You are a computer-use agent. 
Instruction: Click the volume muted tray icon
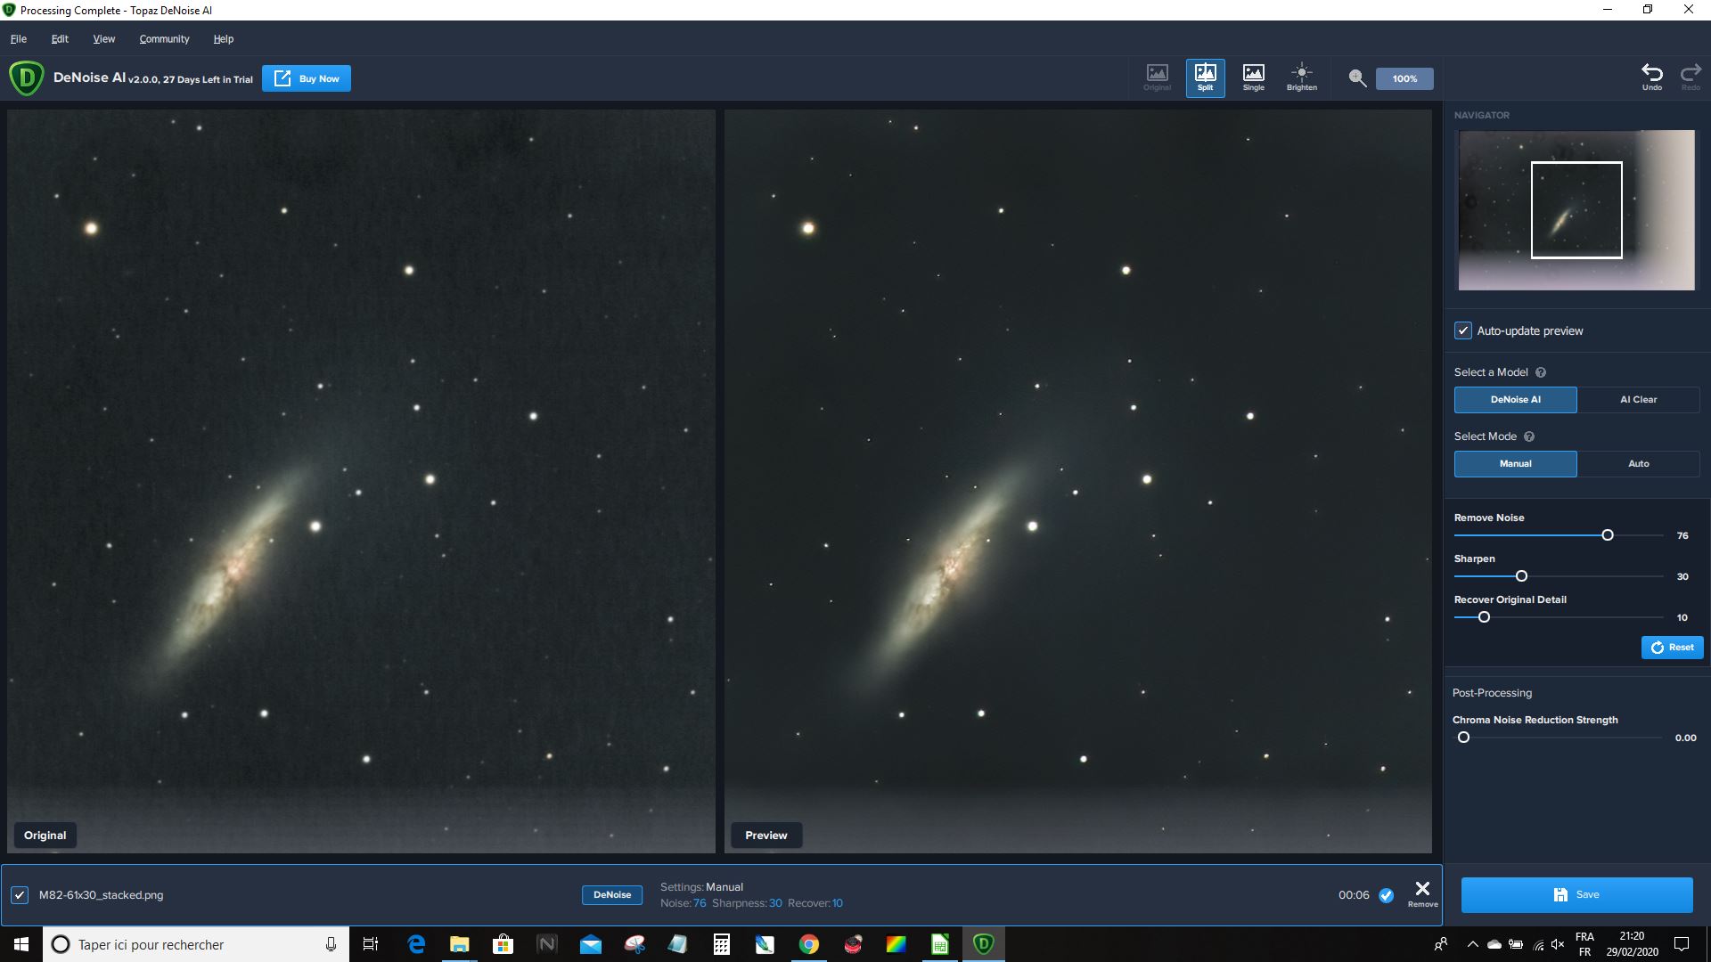[x=1558, y=944]
